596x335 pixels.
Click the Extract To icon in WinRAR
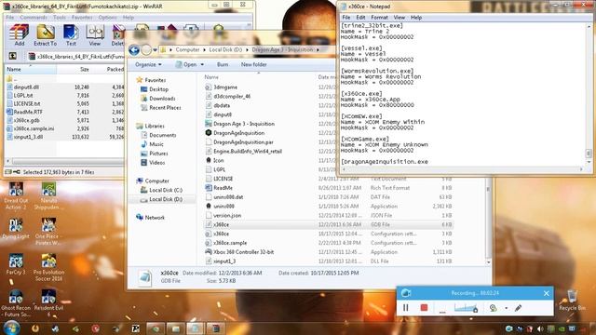pyautogui.click(x=46, y=35)
